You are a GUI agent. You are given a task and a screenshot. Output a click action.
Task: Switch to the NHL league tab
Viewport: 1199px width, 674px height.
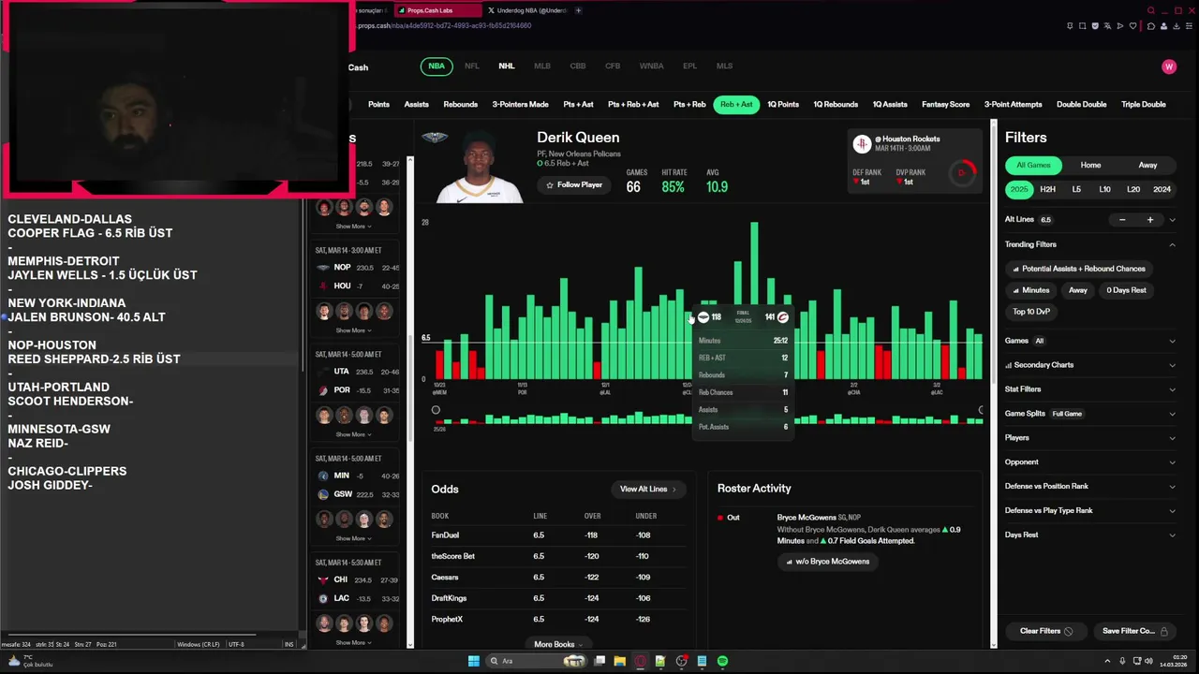click(x=507, y=66)
